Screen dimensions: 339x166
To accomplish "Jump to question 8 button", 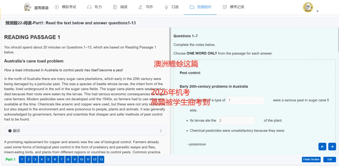I will point(68,159).
